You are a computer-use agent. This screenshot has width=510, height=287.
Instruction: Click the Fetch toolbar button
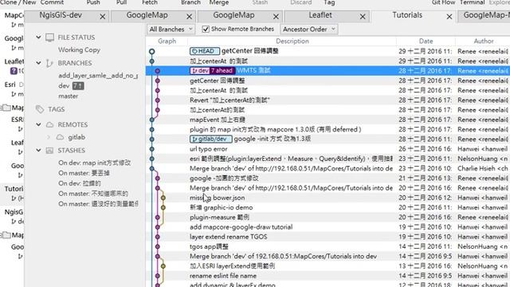[150, 2]
